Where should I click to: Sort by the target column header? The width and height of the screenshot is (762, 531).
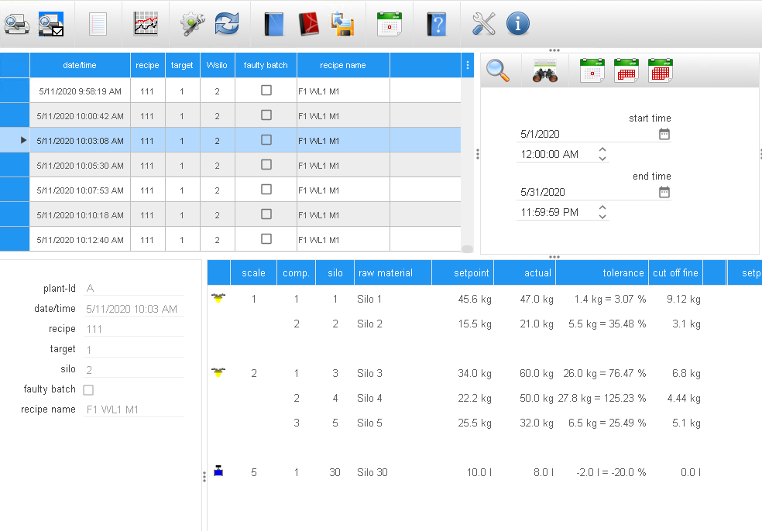point(182,65)
